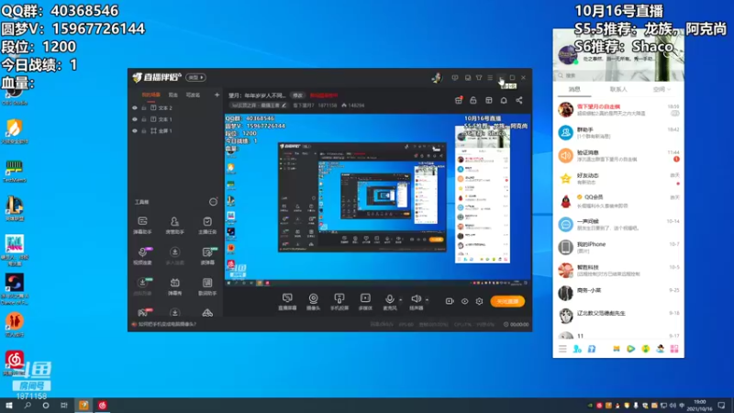Add a 手机投屏 phone cast source

339,301
